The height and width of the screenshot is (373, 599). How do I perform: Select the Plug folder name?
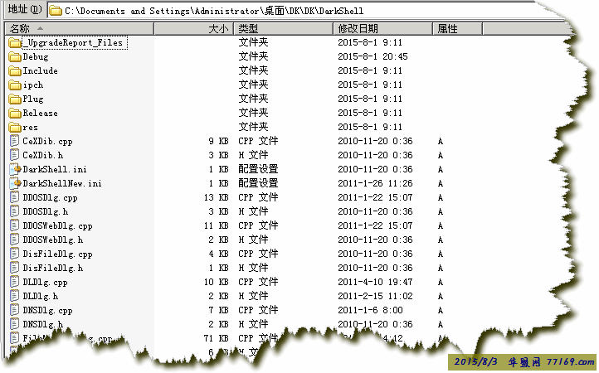coord(33,99)
